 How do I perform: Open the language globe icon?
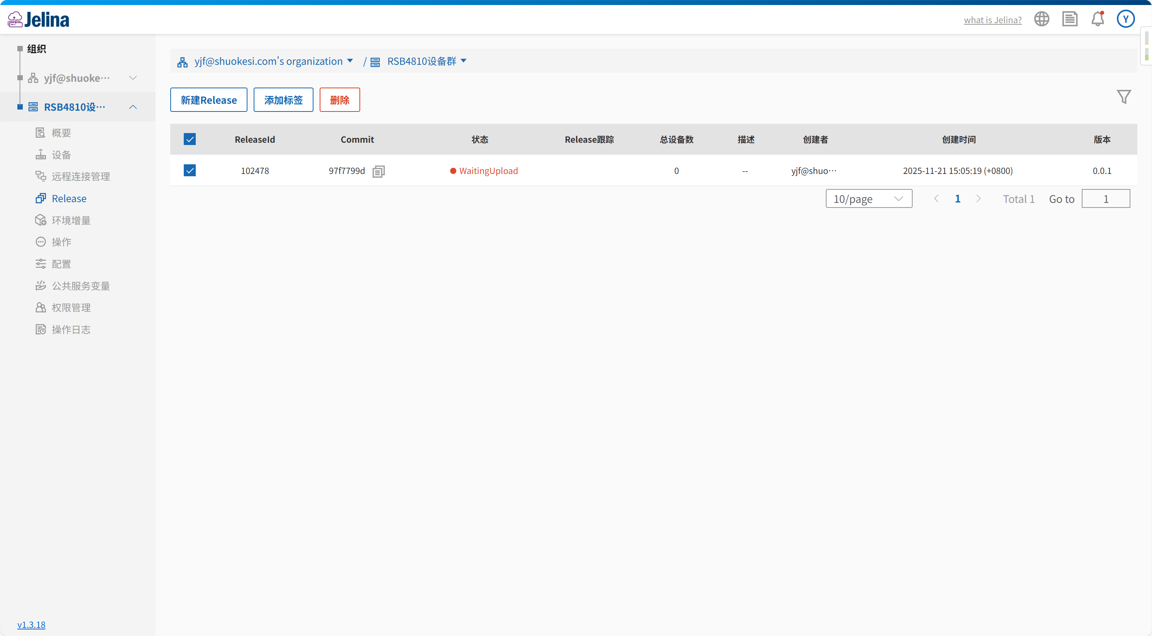pyautogui.click(x=1042, y=19)
